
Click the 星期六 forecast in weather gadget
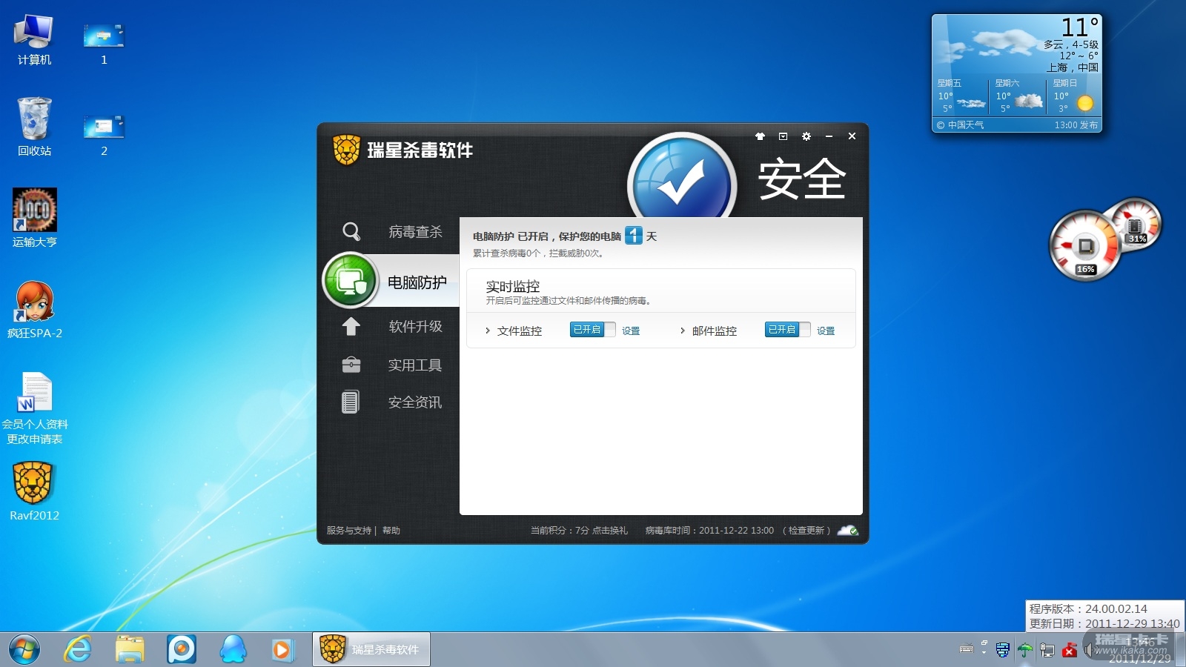[1017, 96]
